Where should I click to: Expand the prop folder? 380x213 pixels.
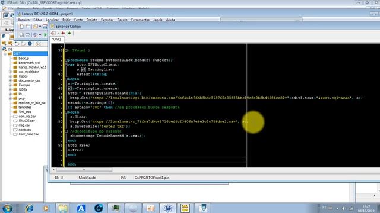tap(10, 99)
